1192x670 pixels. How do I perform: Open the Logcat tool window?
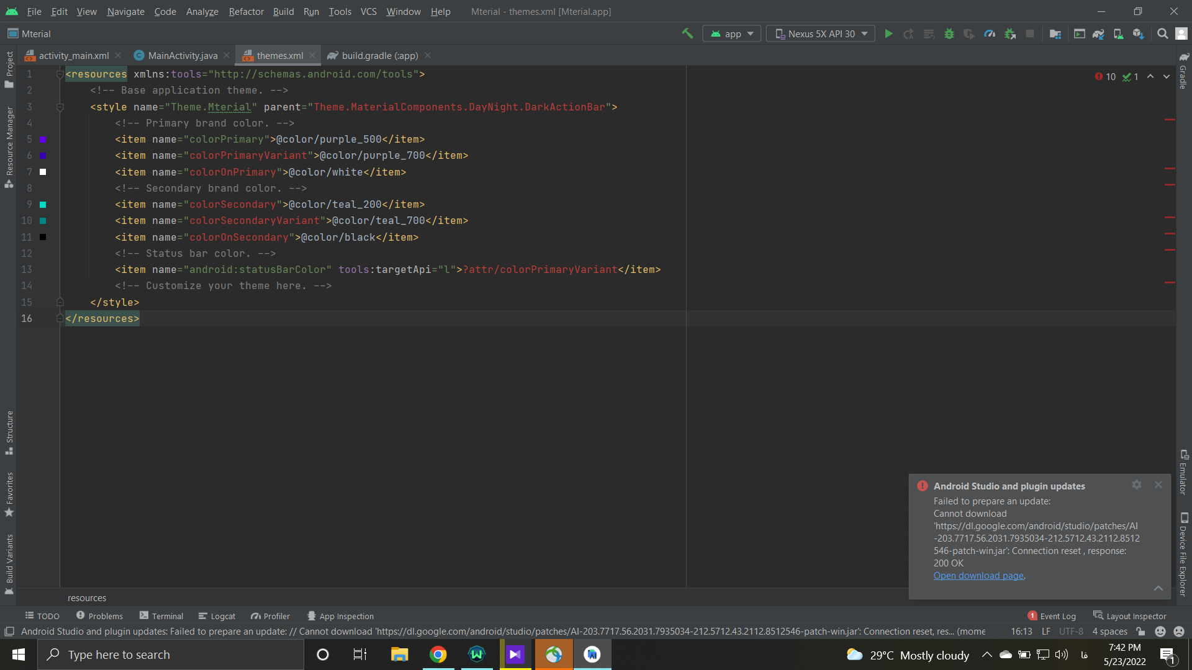pyautogui.click(x=217, y=616)
